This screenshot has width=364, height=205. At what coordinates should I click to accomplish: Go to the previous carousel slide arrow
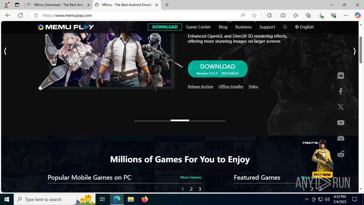(5, 51)
